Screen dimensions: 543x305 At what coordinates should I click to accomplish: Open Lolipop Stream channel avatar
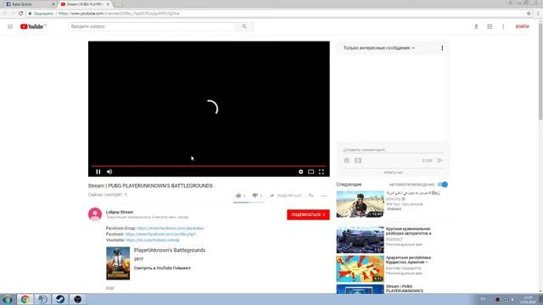point(95,214)
